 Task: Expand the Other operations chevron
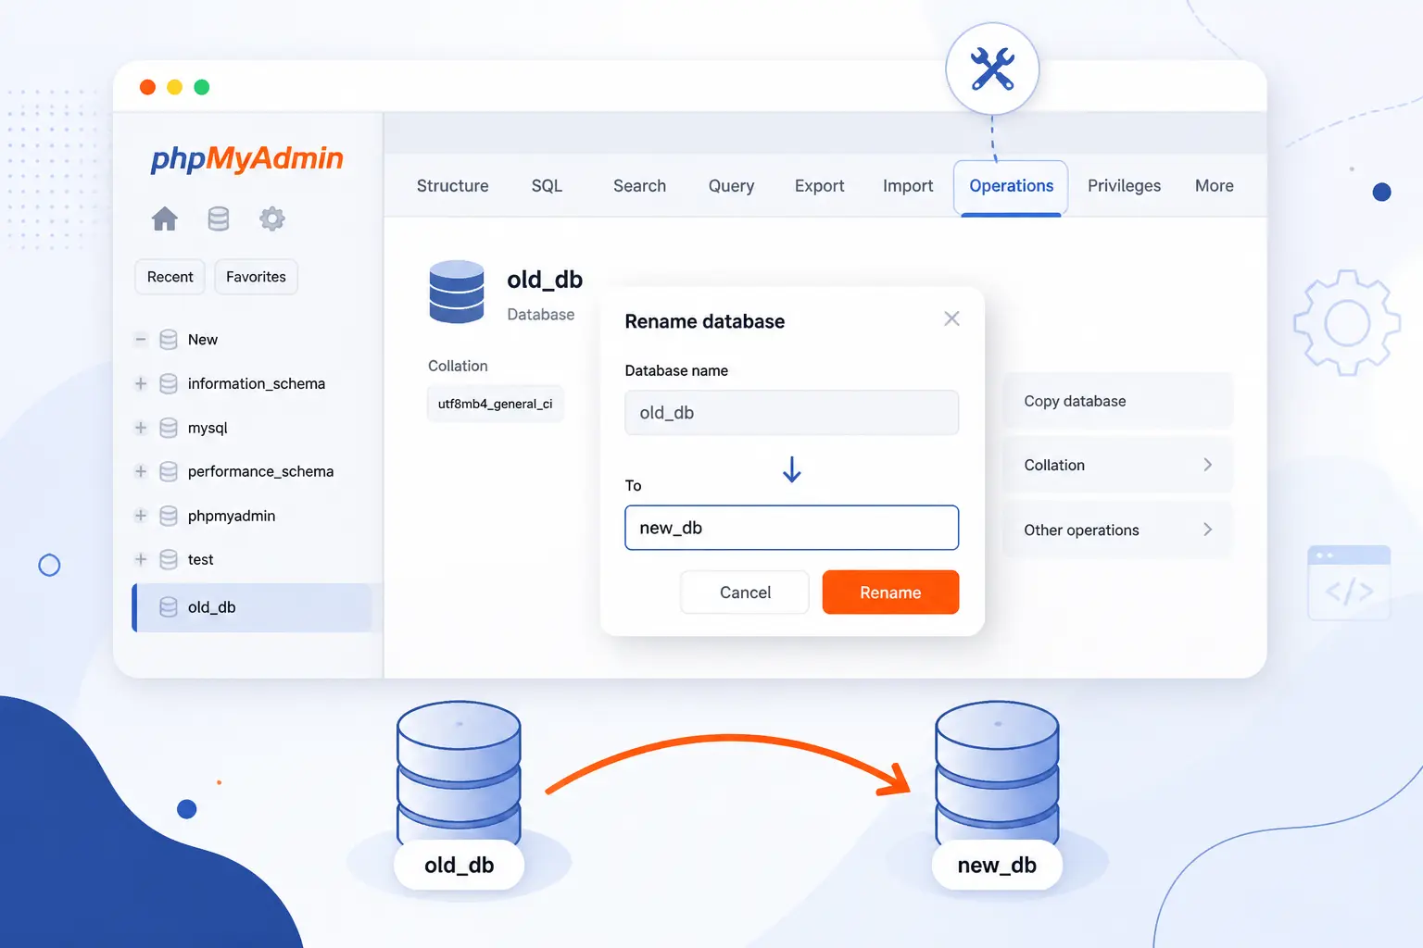click(1207, 530)
